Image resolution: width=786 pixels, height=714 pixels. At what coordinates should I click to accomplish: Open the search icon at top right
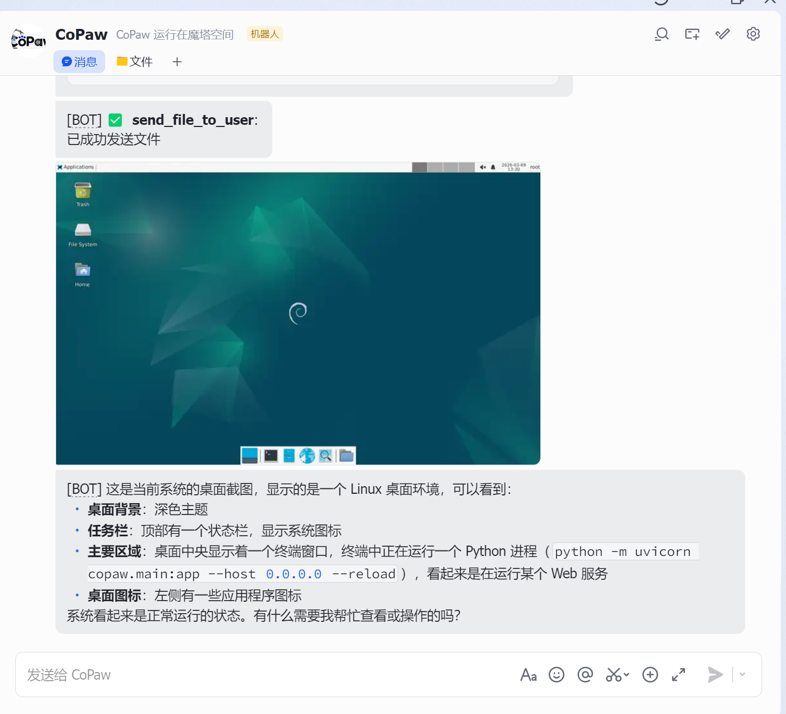tap(661, 34)
